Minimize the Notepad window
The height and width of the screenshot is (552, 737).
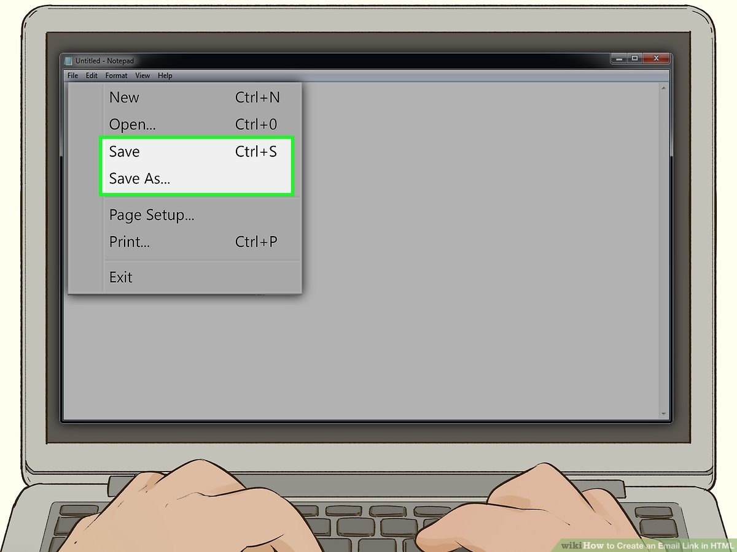(619, 58)
